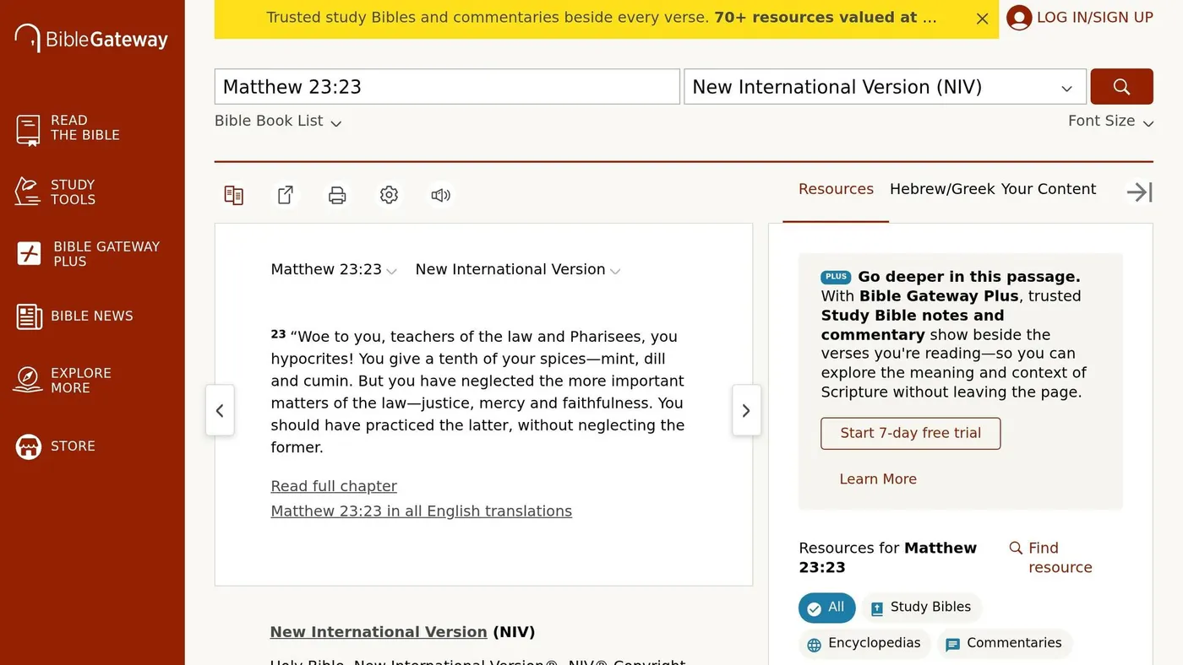This screenshot has width=1183, height=665.
Task: Click the Find resource magnifier icon
Action: pos(1016,549)
